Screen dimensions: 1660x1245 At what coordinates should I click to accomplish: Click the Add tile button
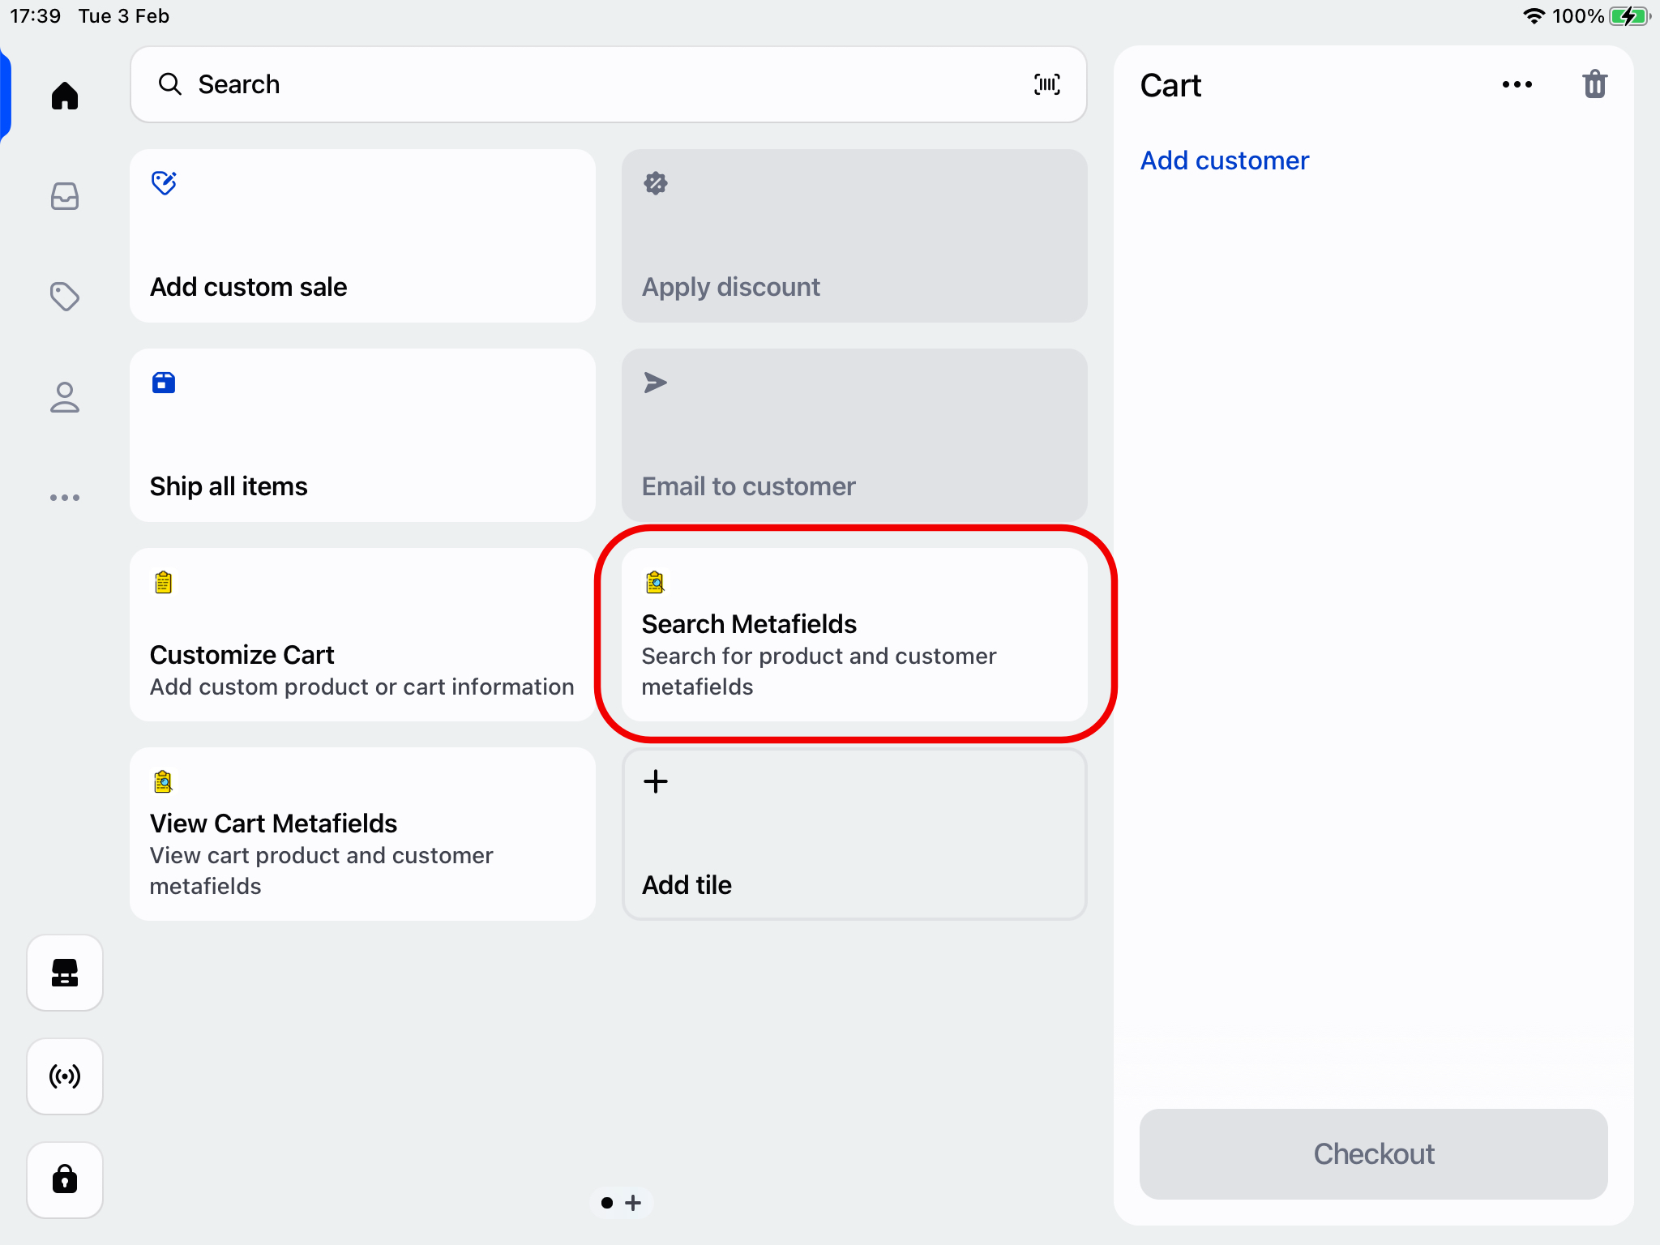point(854,834)
